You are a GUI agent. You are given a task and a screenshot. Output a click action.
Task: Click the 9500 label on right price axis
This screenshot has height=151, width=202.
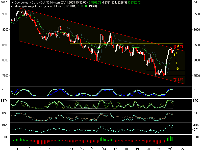pos(197,14)
